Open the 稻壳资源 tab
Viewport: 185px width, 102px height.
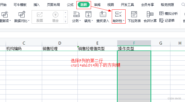(x=167, y=5)
